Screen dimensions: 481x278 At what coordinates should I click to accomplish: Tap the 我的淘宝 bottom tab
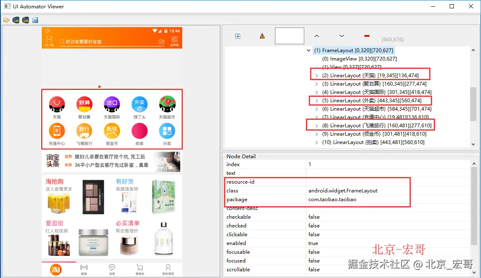(168, 270)
